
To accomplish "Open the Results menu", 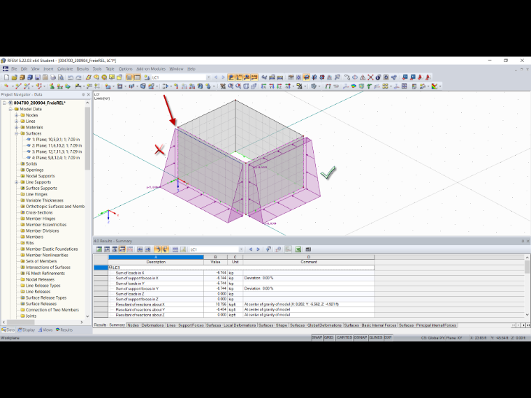I will 82,69.
